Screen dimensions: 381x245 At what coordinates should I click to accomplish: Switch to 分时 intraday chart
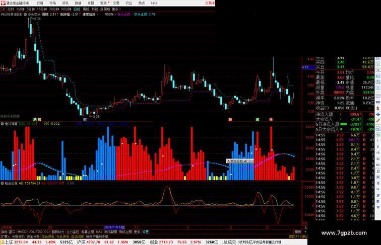click(x=11, y=9)
